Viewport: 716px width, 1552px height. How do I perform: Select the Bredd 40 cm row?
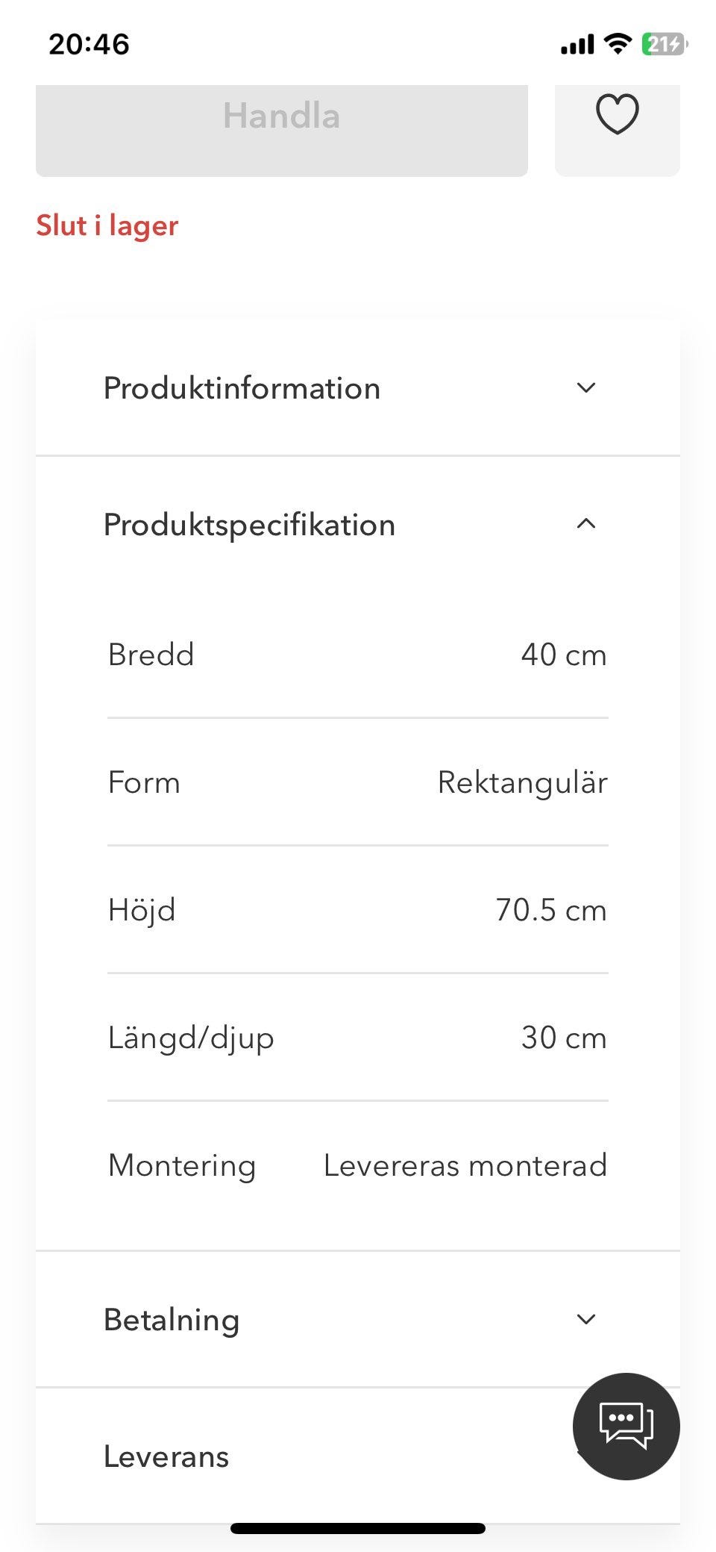[x=358, y=655]
